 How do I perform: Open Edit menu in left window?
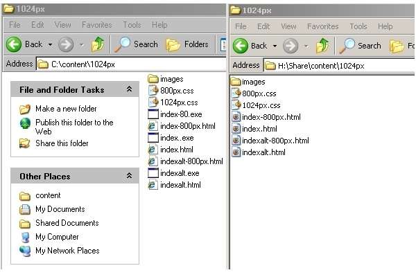[x=37, y=25]
